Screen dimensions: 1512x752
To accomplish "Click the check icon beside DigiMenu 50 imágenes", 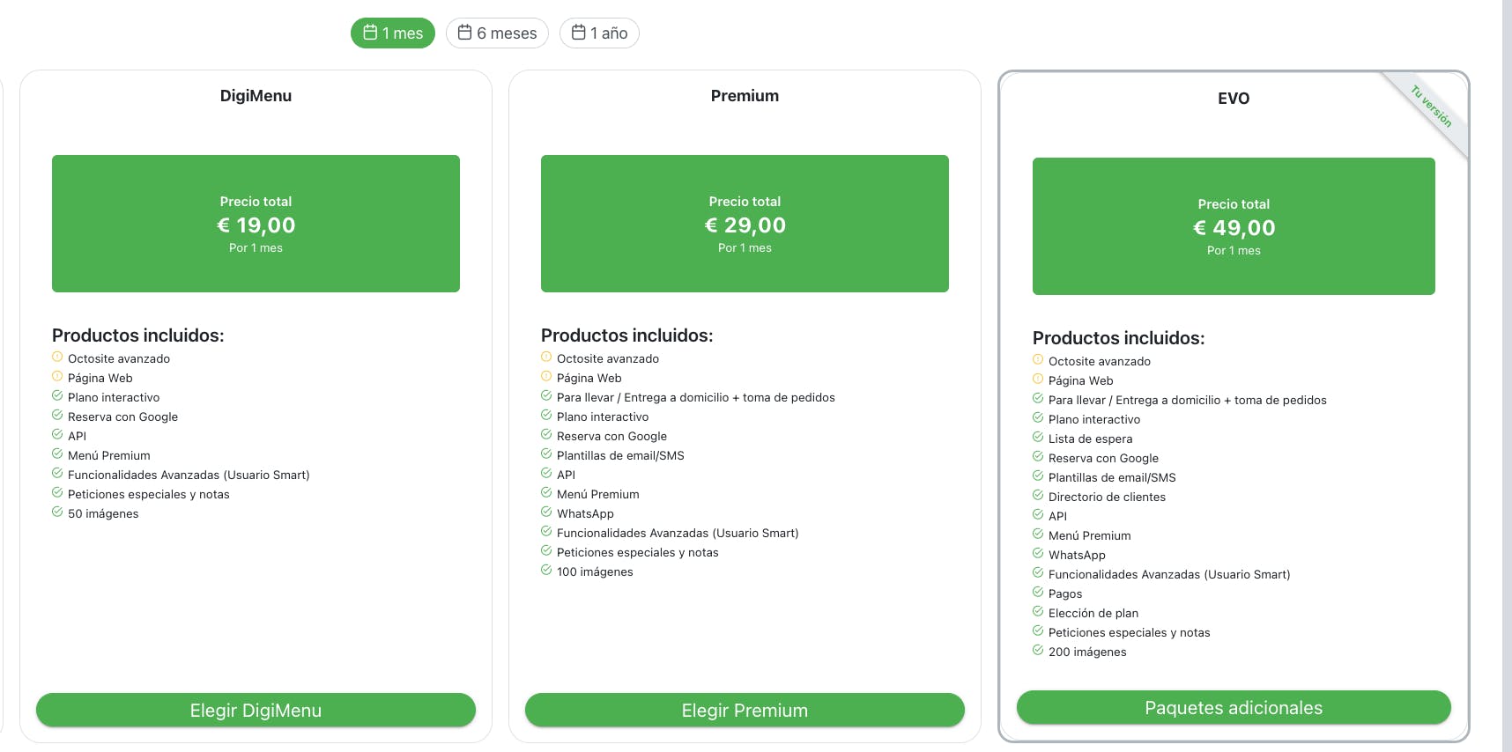I will pos(57,512).
